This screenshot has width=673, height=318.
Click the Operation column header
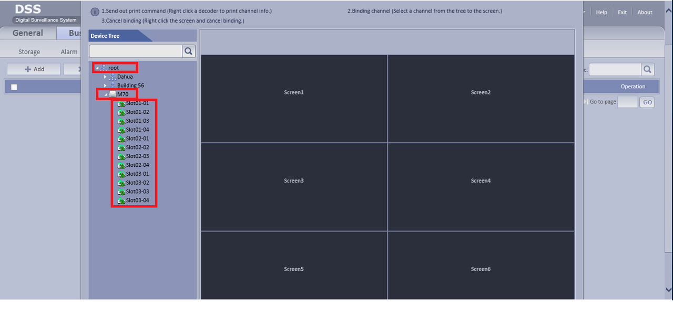click(633, 87)
